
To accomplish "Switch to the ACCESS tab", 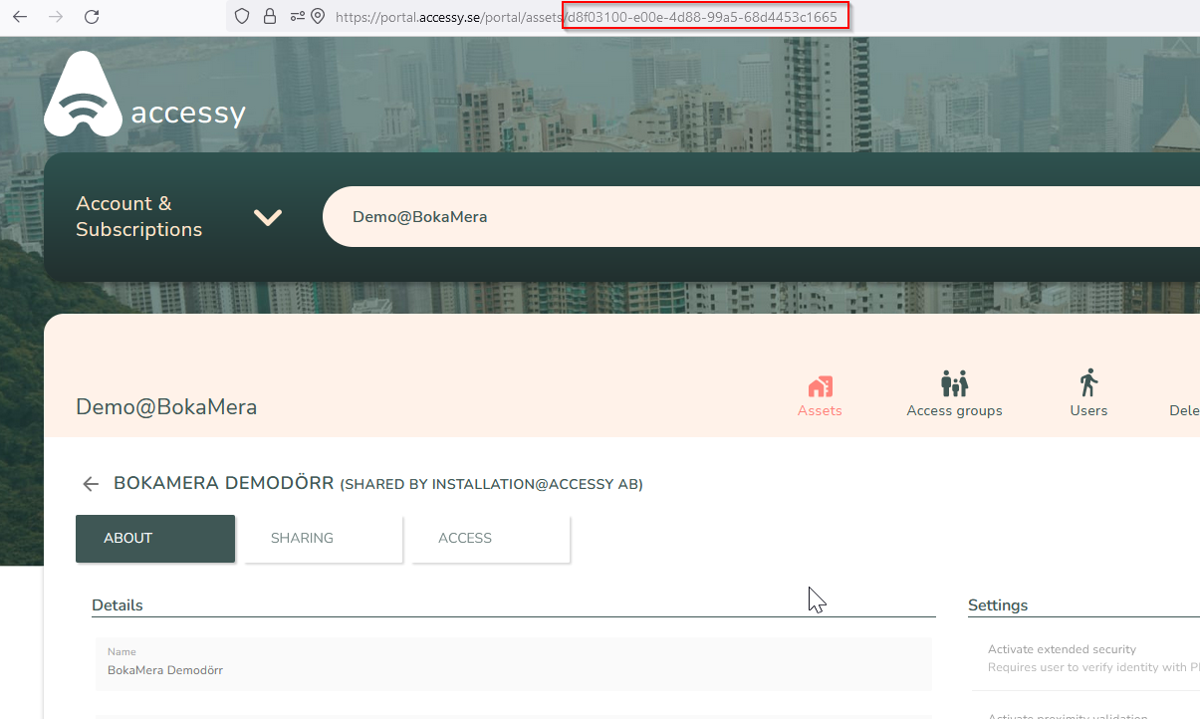I will 491,539.
